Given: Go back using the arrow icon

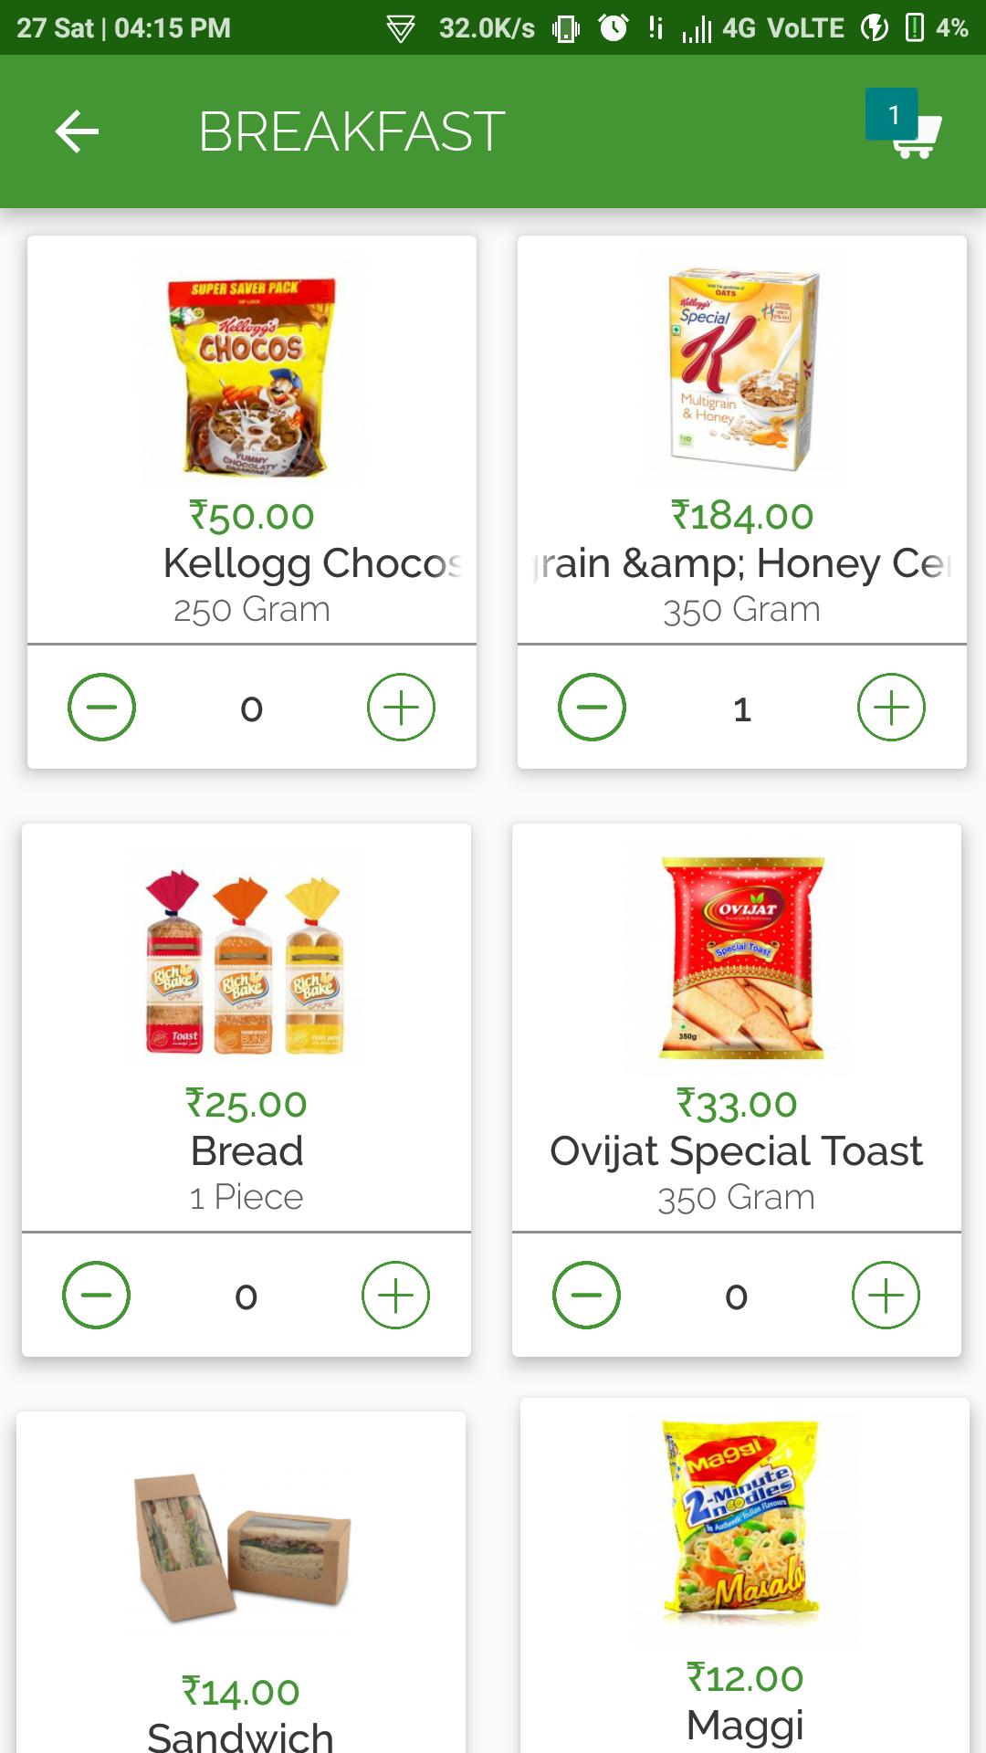Looking at the screenshot, I should click(77, 131).
